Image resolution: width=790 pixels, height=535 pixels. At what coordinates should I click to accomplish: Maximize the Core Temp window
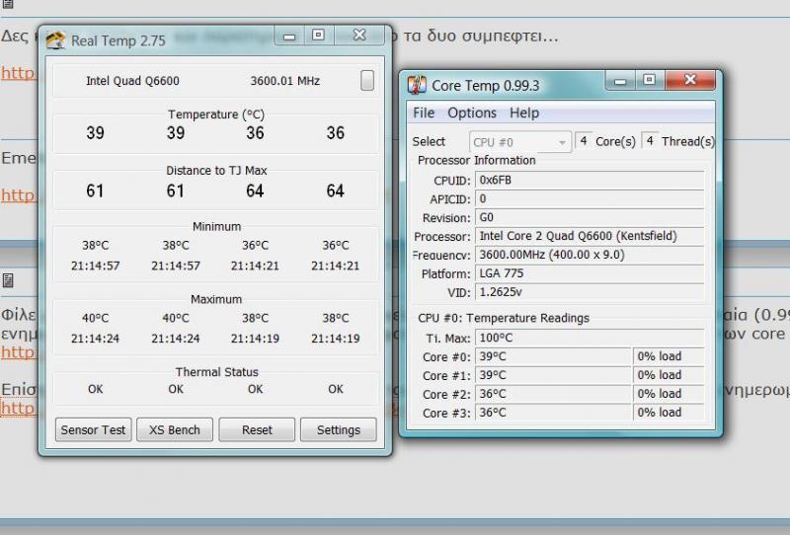pyautogui.click(x=650, y=80)
